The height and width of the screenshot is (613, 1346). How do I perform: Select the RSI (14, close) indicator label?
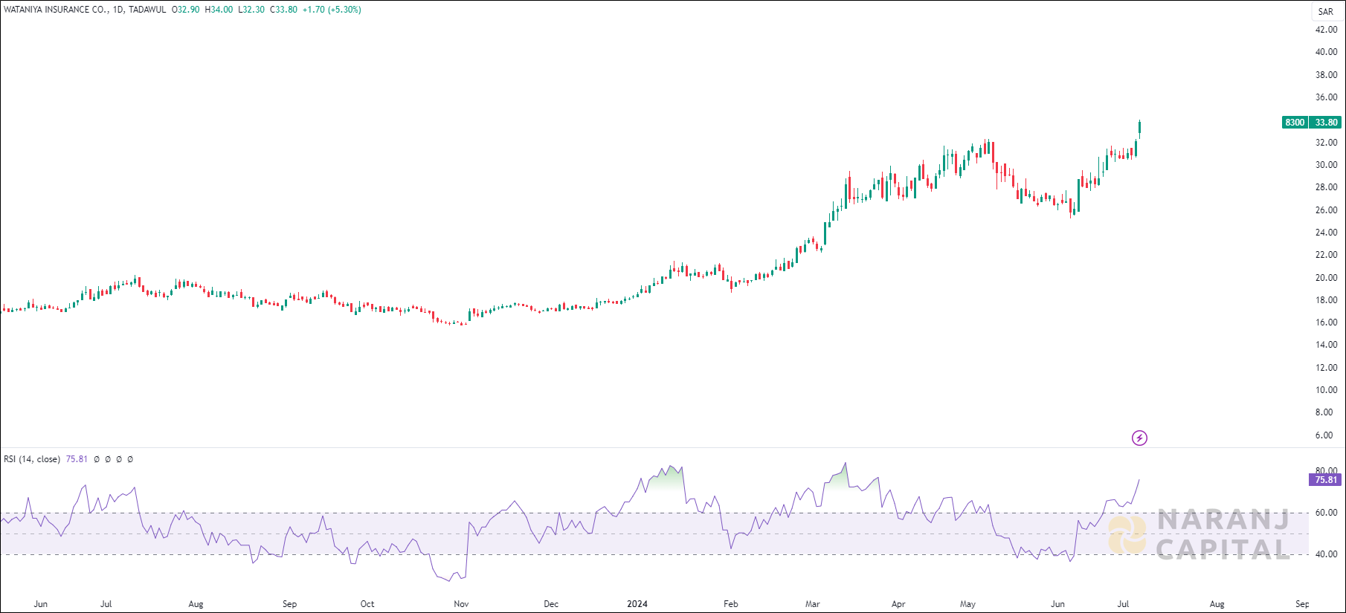click(x=32, y=459)
